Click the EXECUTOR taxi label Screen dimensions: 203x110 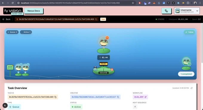click(104, 73)
